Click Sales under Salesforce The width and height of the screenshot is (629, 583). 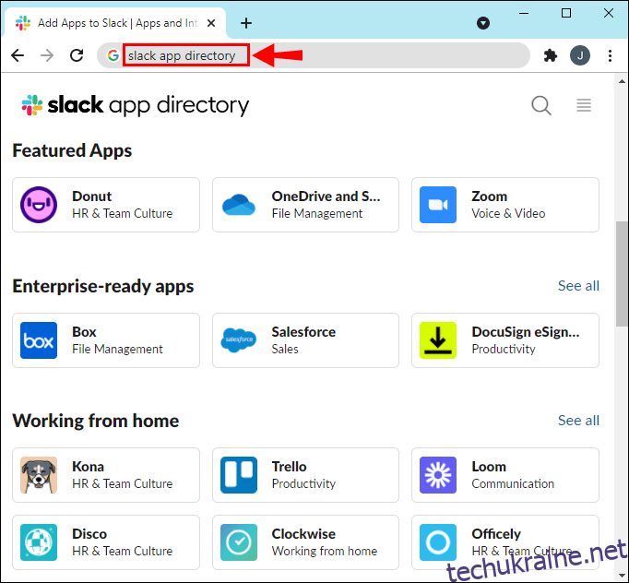coord(285,349)
